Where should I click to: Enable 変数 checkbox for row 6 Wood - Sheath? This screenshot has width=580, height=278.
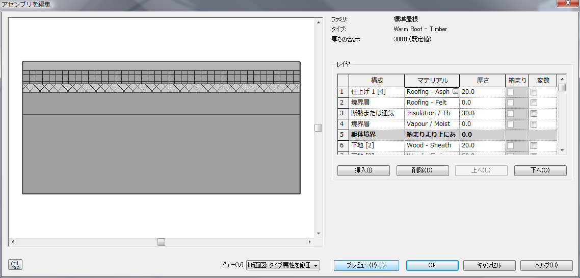click(534, 145)
